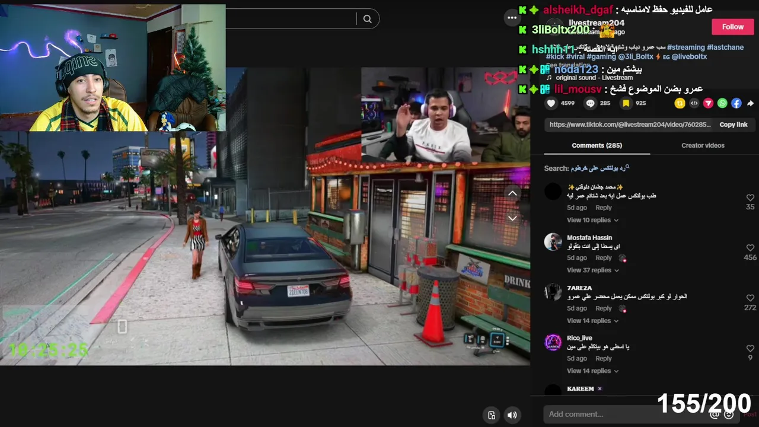The width and height of the screenshot is (759, 427).
Task: Click the Follow button
Action: (732, 27)
